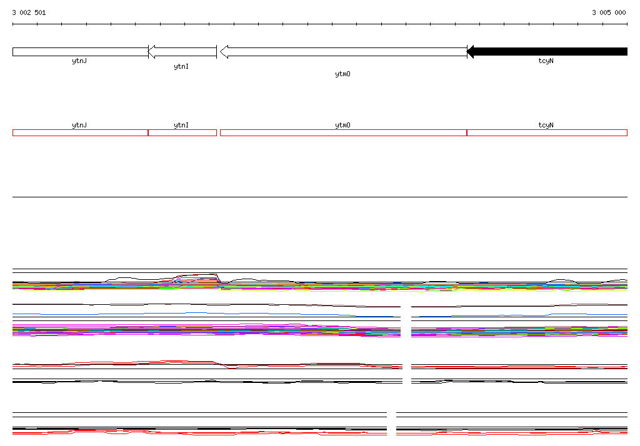Viewport: 640px width, 446px height.
Task: Click the ytmO label under the arrow
Action: point(343,74)
